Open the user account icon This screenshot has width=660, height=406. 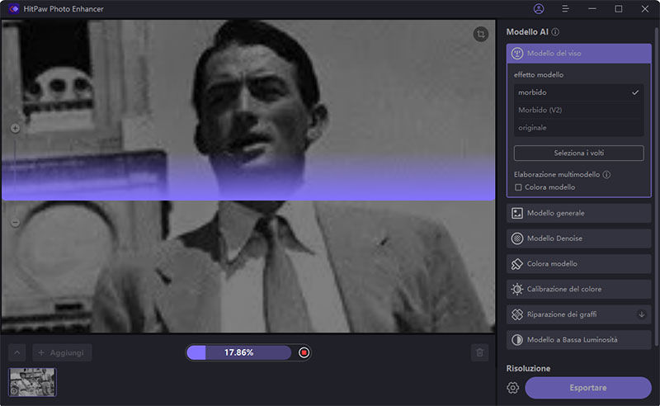539,9
